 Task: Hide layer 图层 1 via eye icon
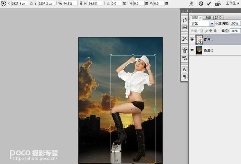(192, 40)
